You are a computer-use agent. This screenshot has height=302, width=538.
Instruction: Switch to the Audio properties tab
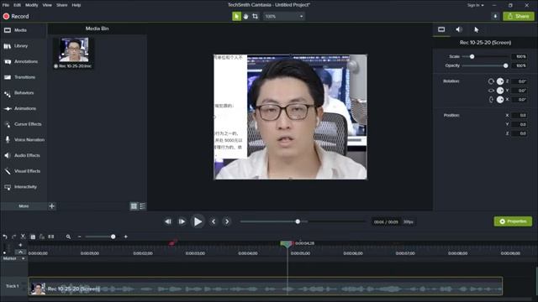[459, 30]
